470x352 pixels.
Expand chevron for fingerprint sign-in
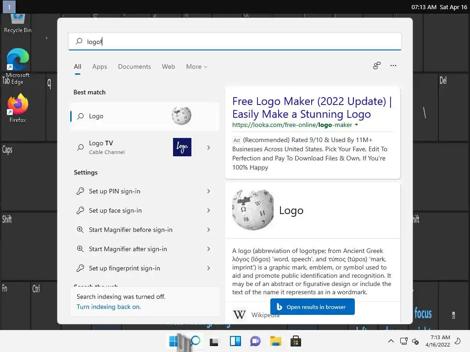pos(209,268)
